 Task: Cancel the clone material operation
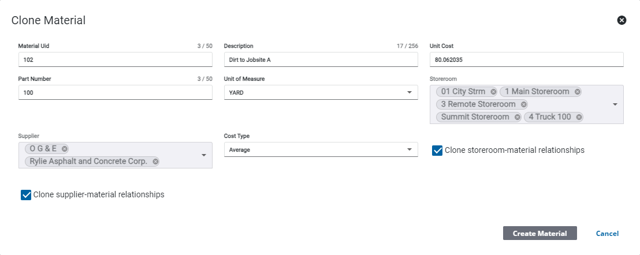coord(607,234)
